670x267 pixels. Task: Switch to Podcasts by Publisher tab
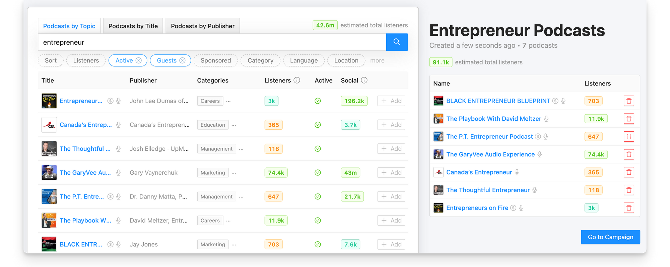[202, 26]
